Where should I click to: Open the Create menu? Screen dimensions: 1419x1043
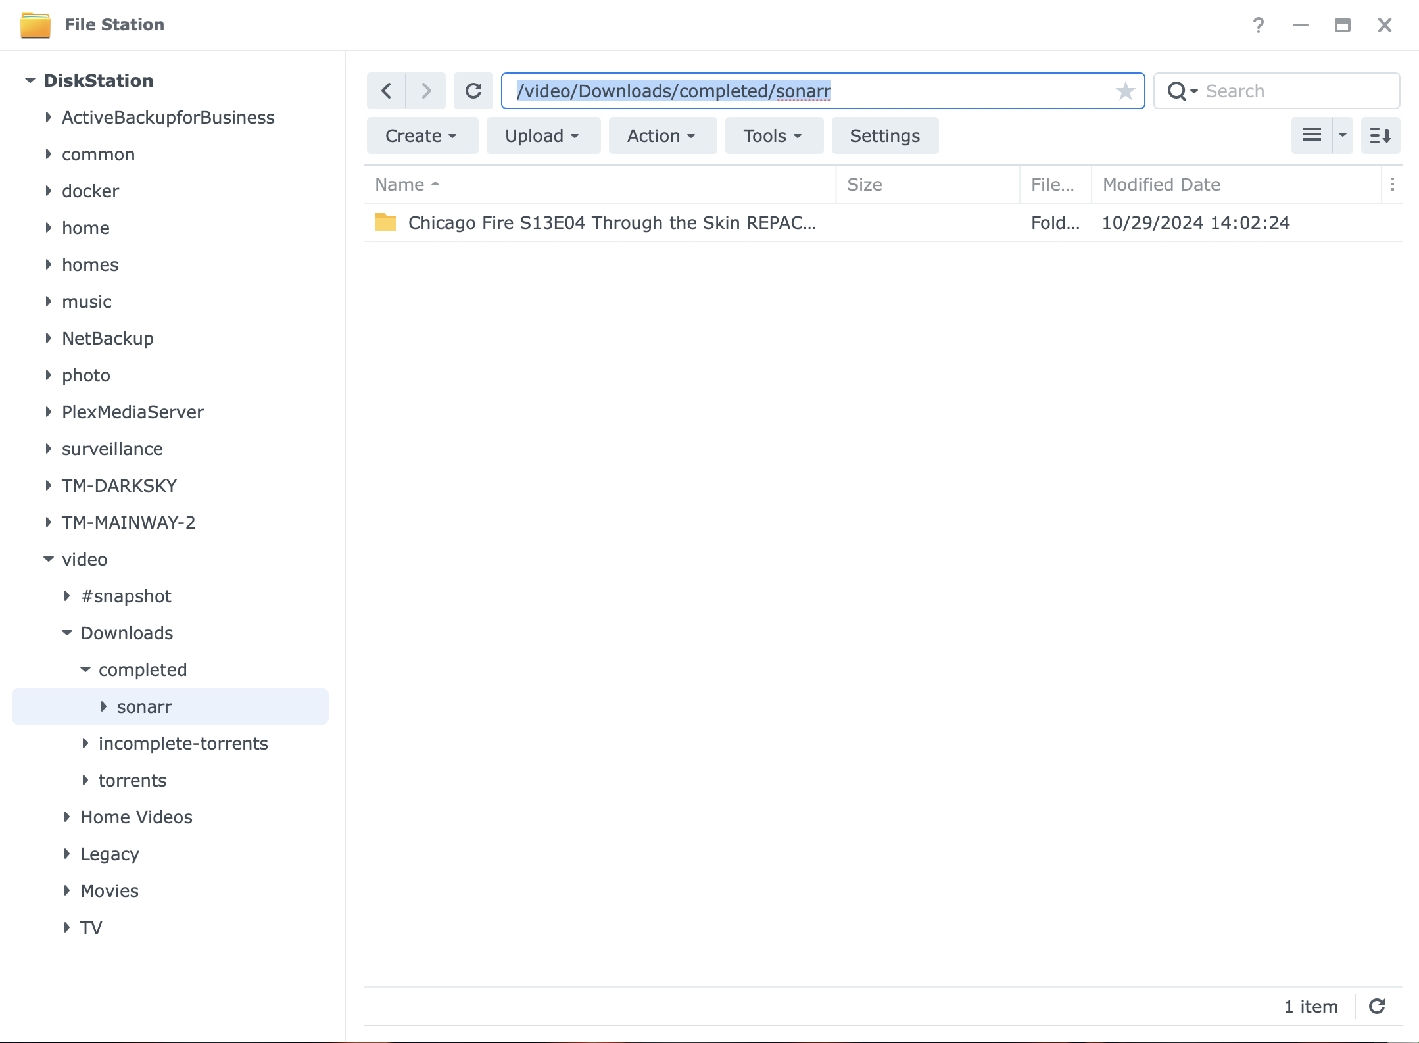(421, 135)
